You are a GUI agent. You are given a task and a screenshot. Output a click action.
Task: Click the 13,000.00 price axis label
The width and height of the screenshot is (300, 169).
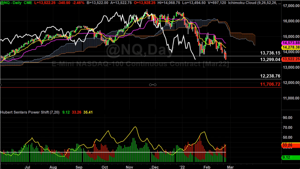click(291, 67)
